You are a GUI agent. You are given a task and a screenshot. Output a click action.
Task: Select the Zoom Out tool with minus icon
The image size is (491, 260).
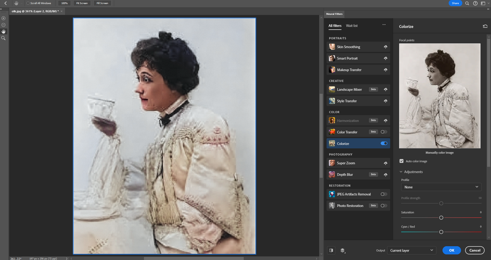click(x=3, y=25)
